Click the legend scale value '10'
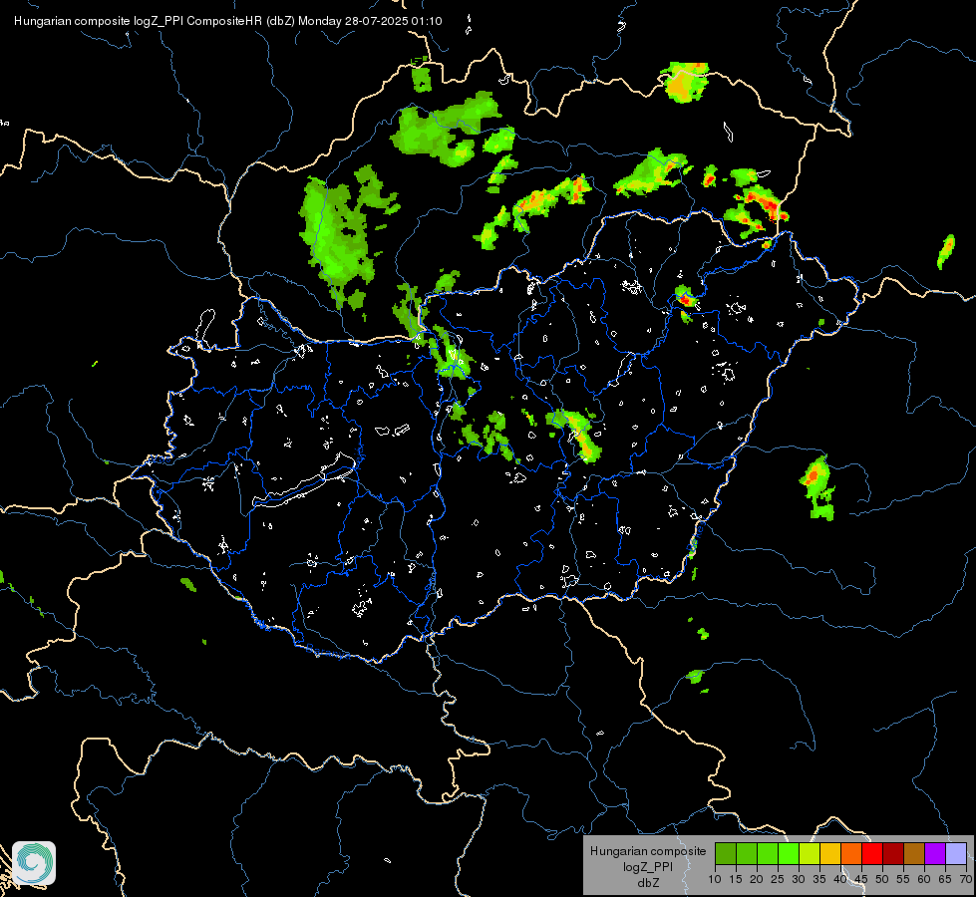The height and width of the screenshot is (897, 976). (x=715, y=879)
